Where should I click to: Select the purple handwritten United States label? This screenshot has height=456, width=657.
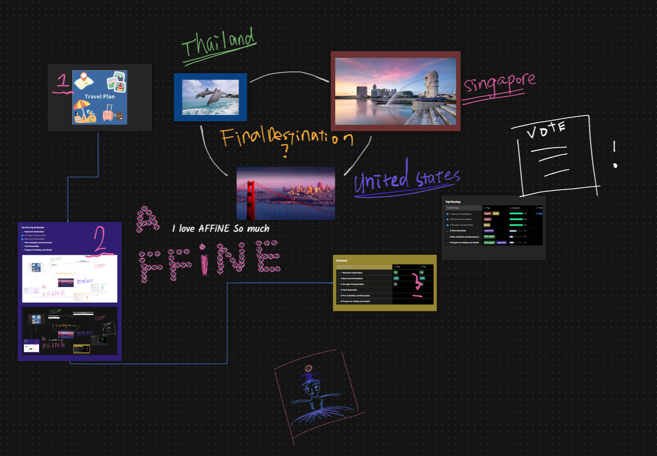coord(406,178)
